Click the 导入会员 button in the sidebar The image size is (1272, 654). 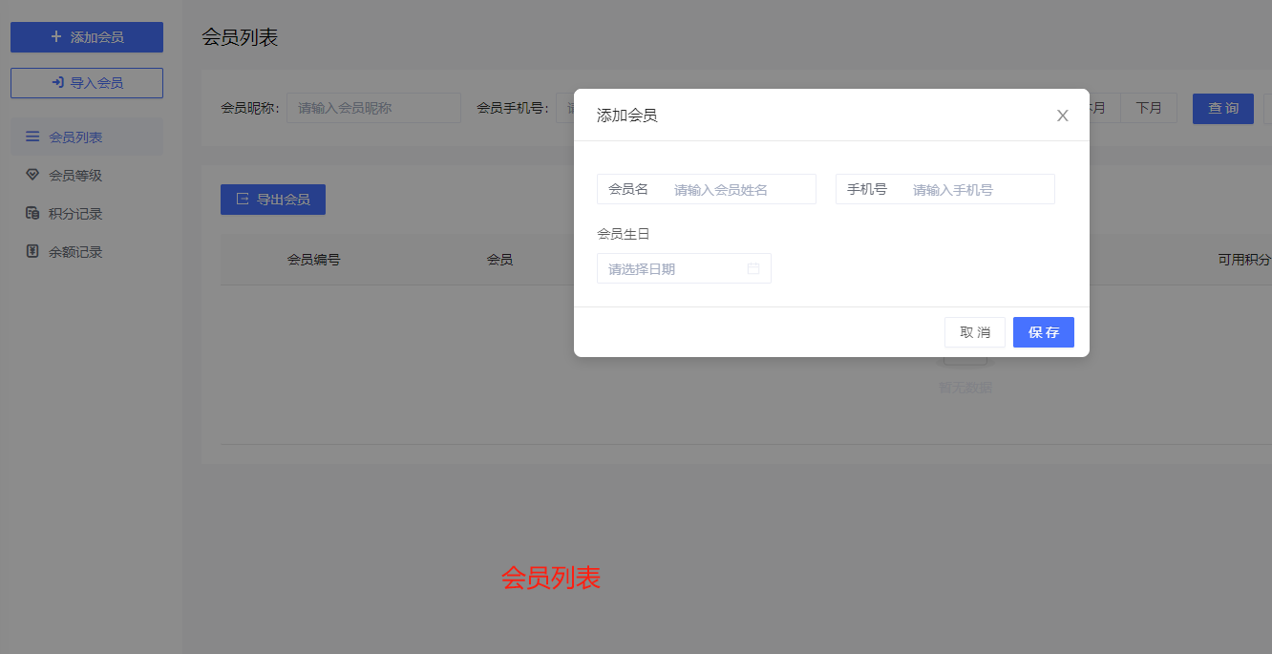click(x=87, y=83)
